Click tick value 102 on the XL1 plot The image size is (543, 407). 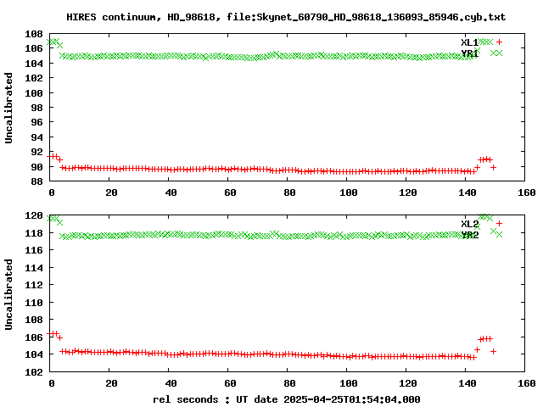click(34, 78)
